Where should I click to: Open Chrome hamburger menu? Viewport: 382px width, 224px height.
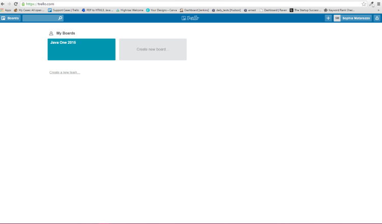click(378, 4)
